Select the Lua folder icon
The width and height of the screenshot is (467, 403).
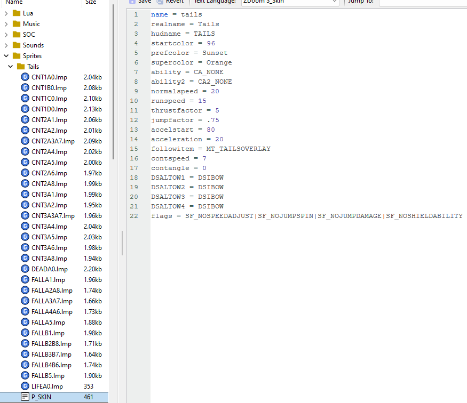click(17, 13)
